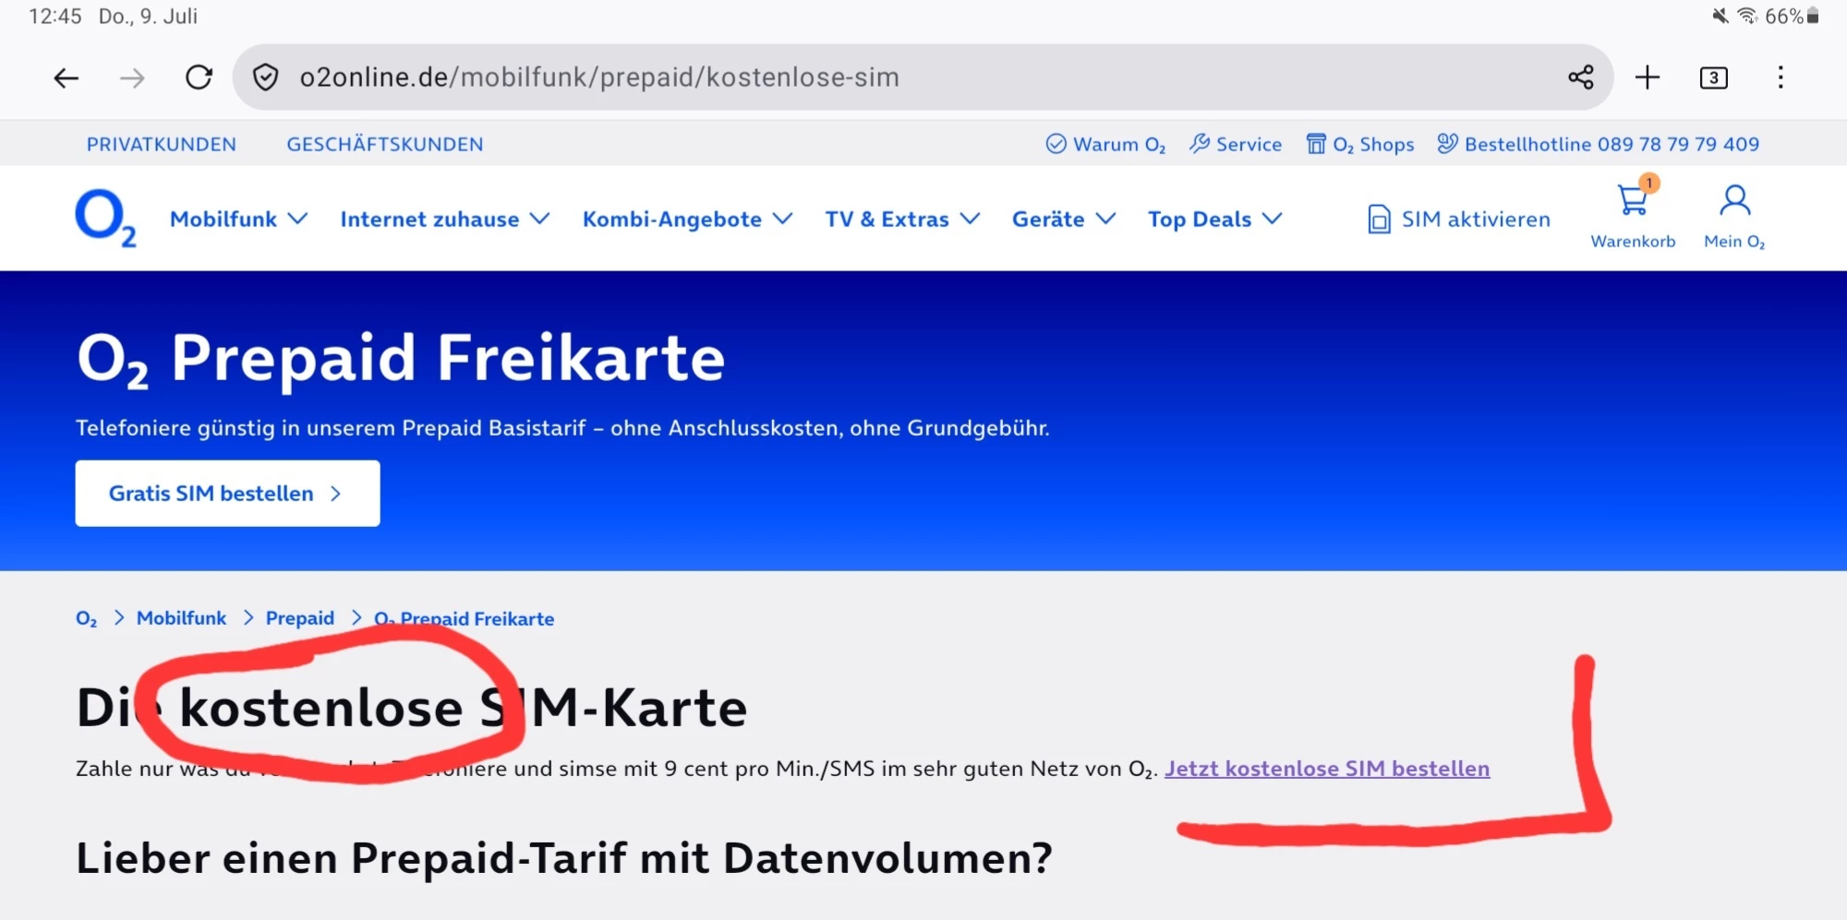Expand TV & Extras menu
1847x920 pixels.
pyautogui.click(x=902, y=219)
